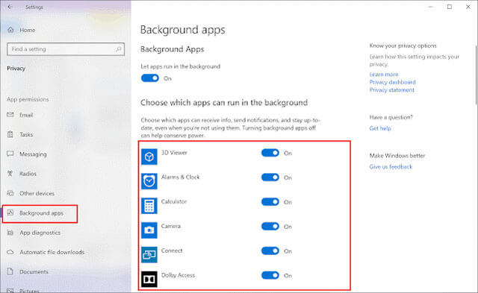Screen dimensions: 478x293
Task: Click the App permissions label
Action: 28,99
